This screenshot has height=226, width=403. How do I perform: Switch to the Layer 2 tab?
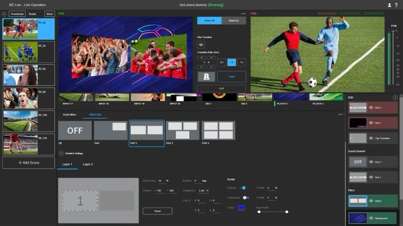click(88, 164)
